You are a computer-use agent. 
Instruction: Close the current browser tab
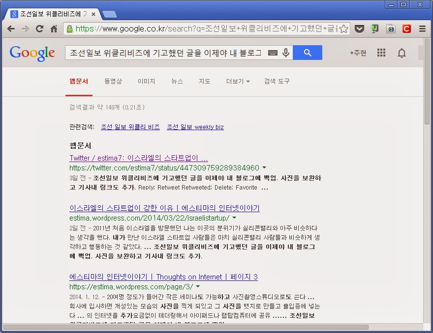pyautogui.click(x=93, y=14)
